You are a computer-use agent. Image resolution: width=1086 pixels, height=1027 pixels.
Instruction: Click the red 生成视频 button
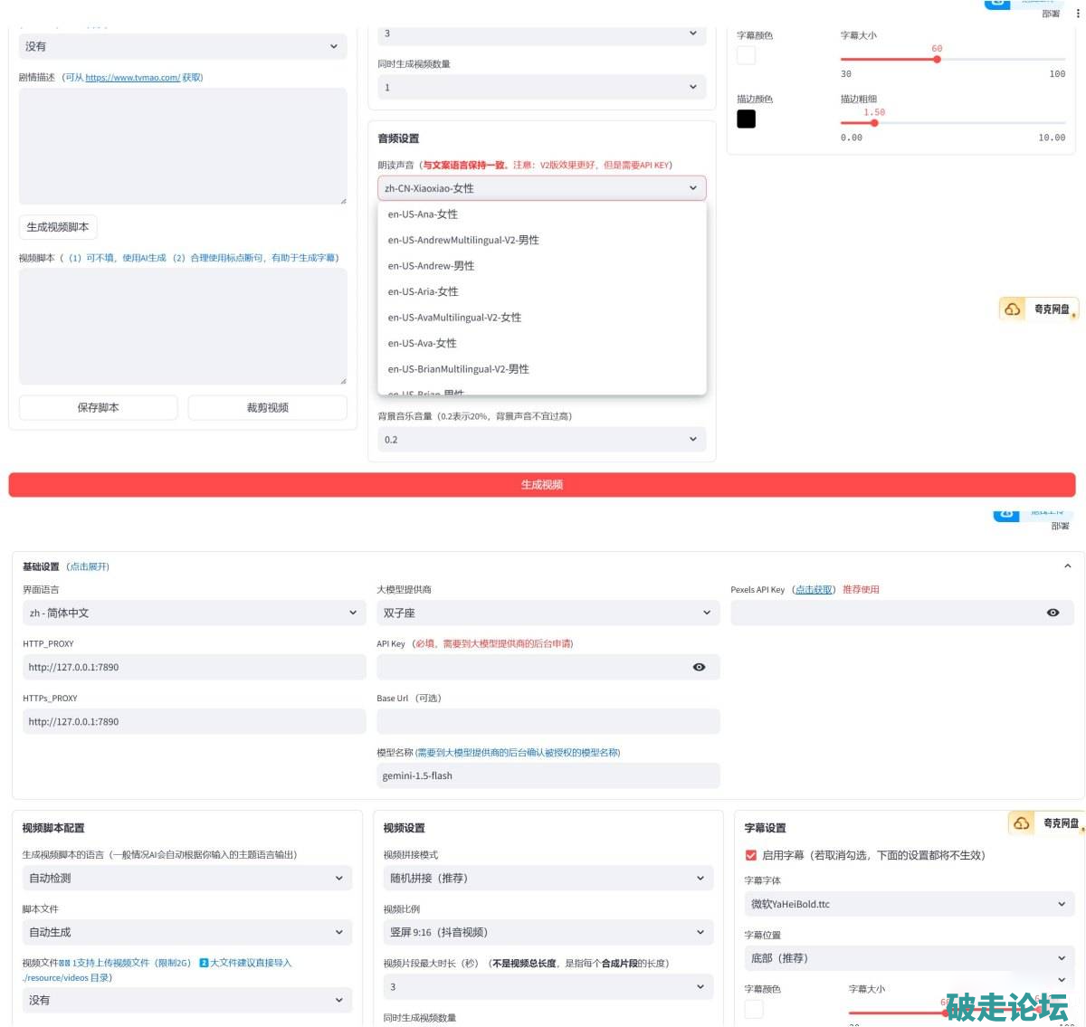(x=542, y=485)
